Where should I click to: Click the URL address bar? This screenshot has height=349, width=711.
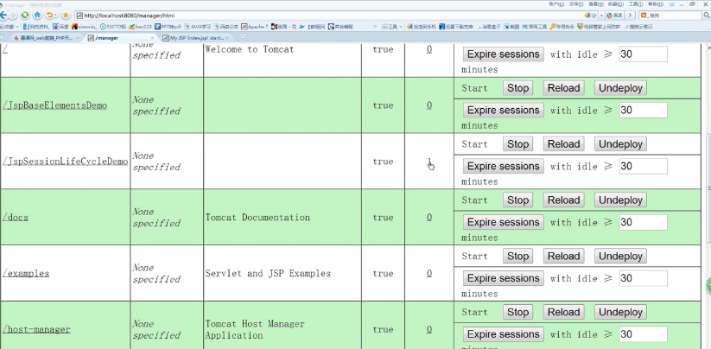pyautogui.click(x=335, y=16)
